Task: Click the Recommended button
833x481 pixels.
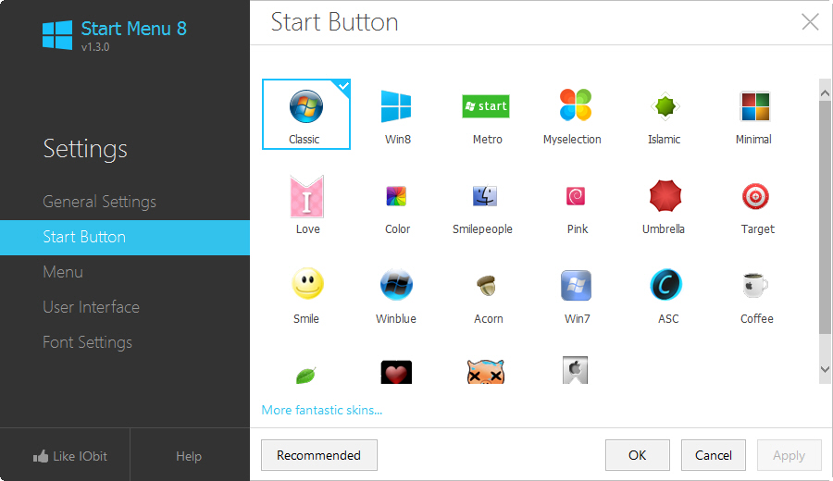Action: click(318, 455)
